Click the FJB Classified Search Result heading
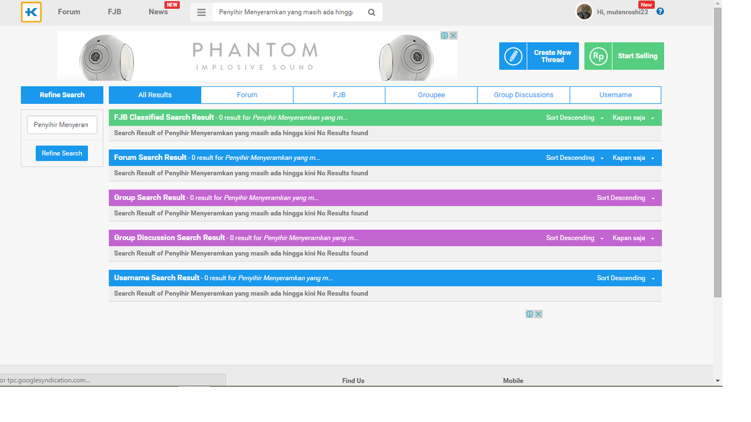The height and width of the screenshot is (422, 751). pyautogui.click(x=164, y=117)
